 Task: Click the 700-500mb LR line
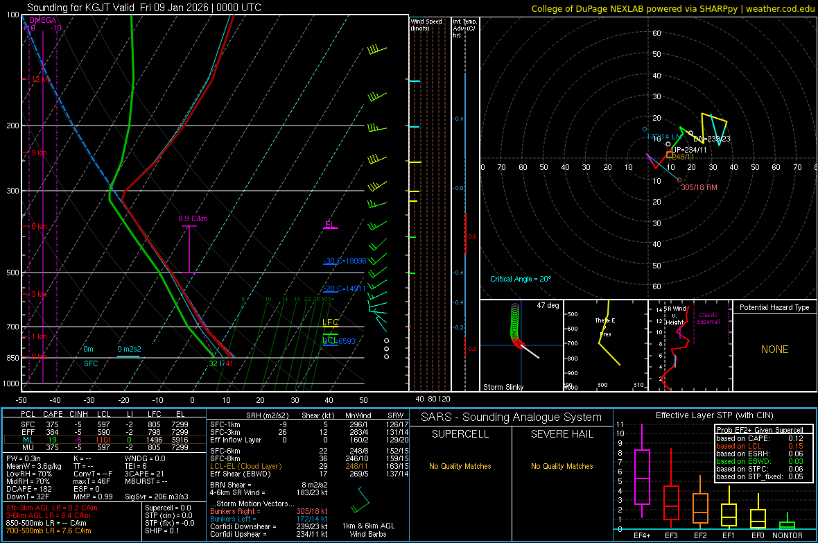tap(48, 531)
